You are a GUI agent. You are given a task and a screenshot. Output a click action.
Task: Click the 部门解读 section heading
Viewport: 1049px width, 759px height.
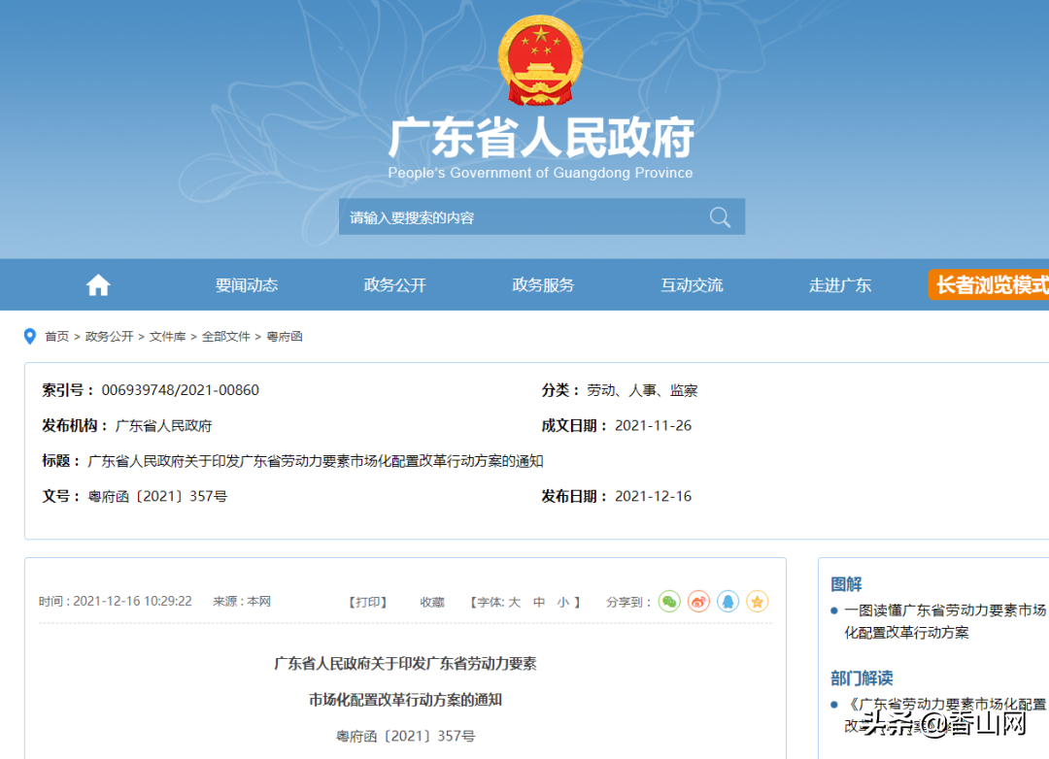pos(862,678)
